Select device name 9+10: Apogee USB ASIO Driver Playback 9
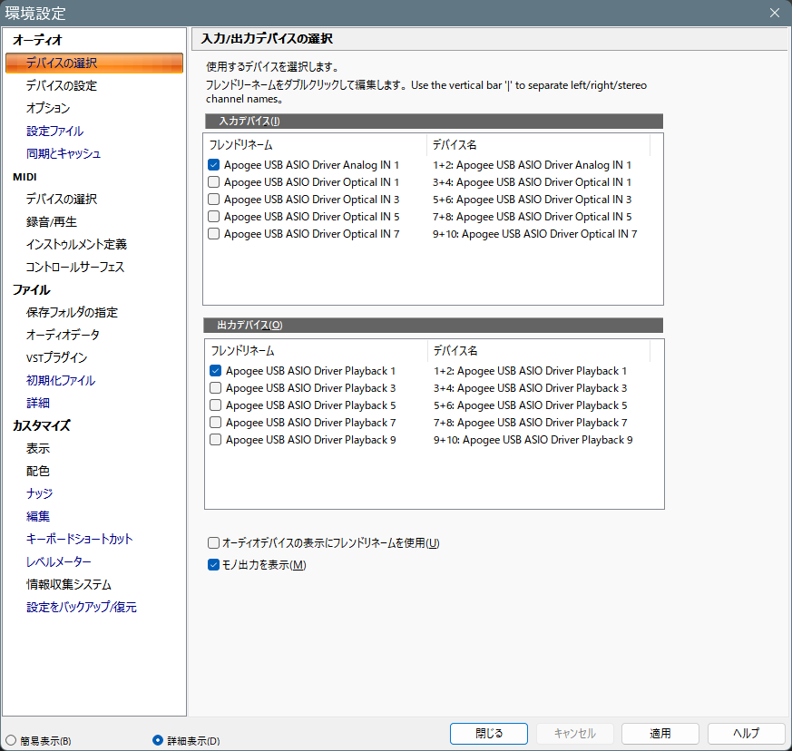This screenshot has height=751, width=792. [x=533, y=439]
